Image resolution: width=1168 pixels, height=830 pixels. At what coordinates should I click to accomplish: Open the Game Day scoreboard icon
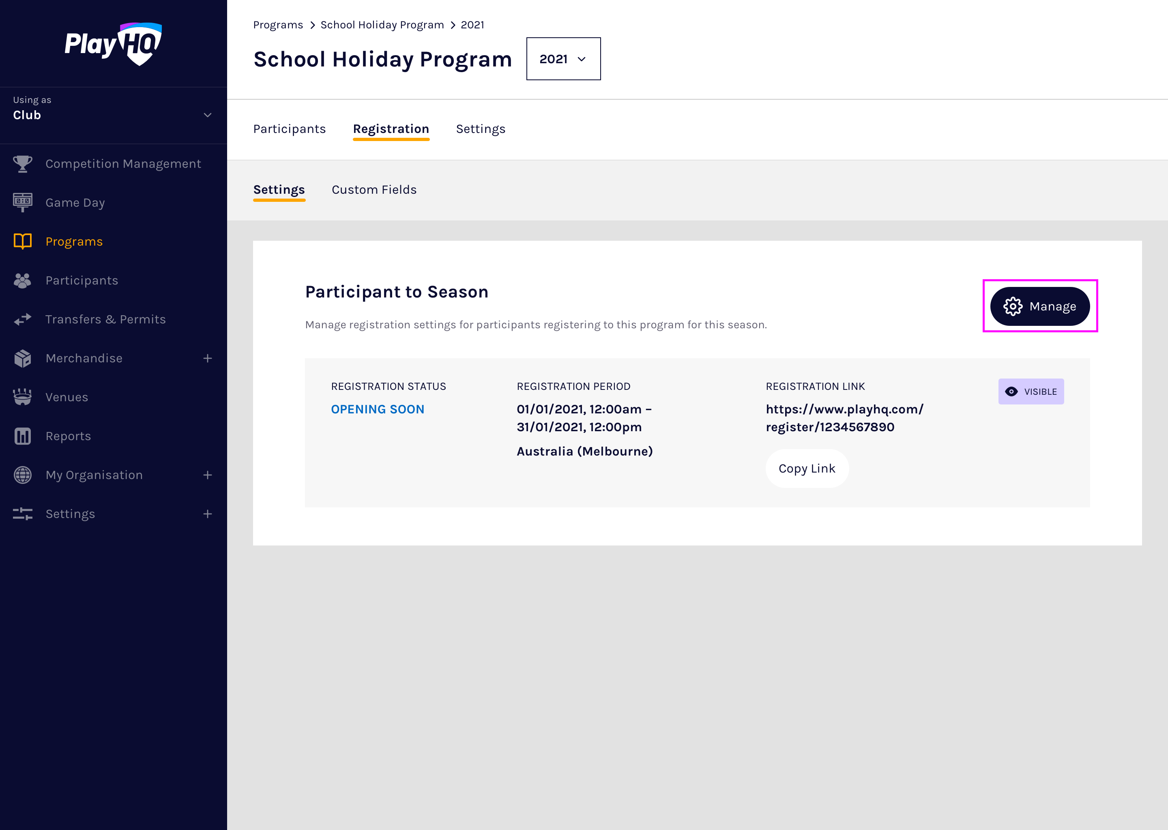click(22, 202)
